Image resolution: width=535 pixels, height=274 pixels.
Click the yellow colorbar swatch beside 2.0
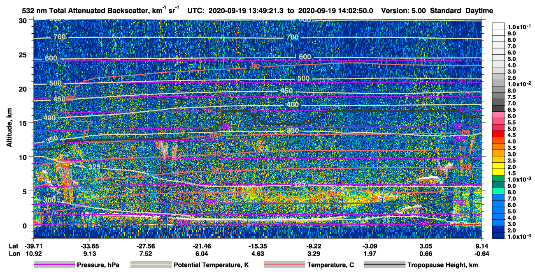tap(499, 166)
